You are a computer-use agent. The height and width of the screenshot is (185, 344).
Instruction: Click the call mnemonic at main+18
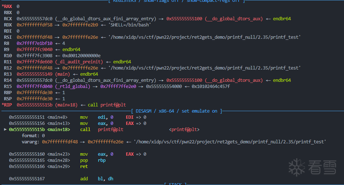85,129
